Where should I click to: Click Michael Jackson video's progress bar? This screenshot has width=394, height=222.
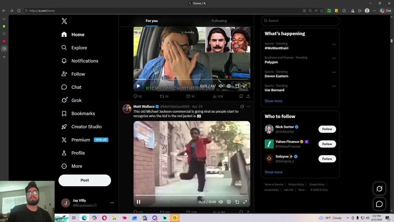[191, 195]
